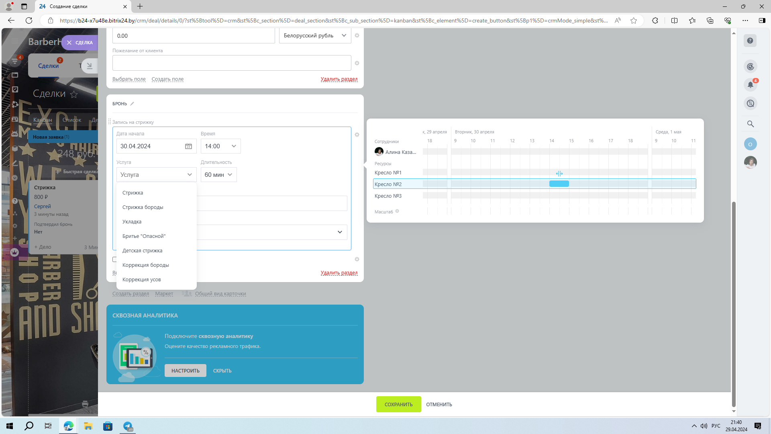Expand the Время 14:00 dropdown
Image resolution: width=771 pixels, height=434 pixels.
[220, 146]
